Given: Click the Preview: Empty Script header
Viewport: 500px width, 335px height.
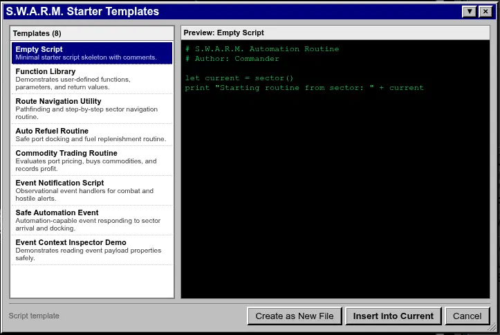Looking at the screenshot, I should tap(335, 33).
